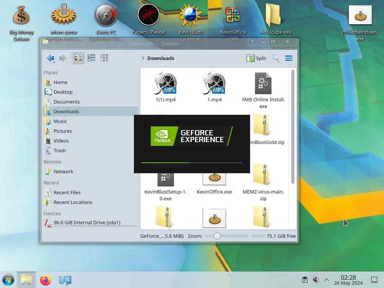Click the Dolphin window help button

252,42
